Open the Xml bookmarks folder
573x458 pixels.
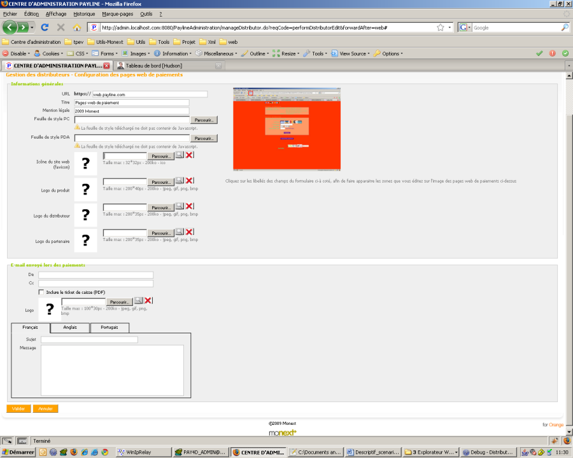(208, 42)
